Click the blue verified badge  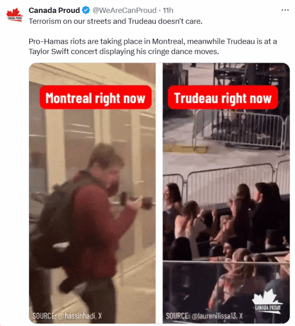coord(86,10)
